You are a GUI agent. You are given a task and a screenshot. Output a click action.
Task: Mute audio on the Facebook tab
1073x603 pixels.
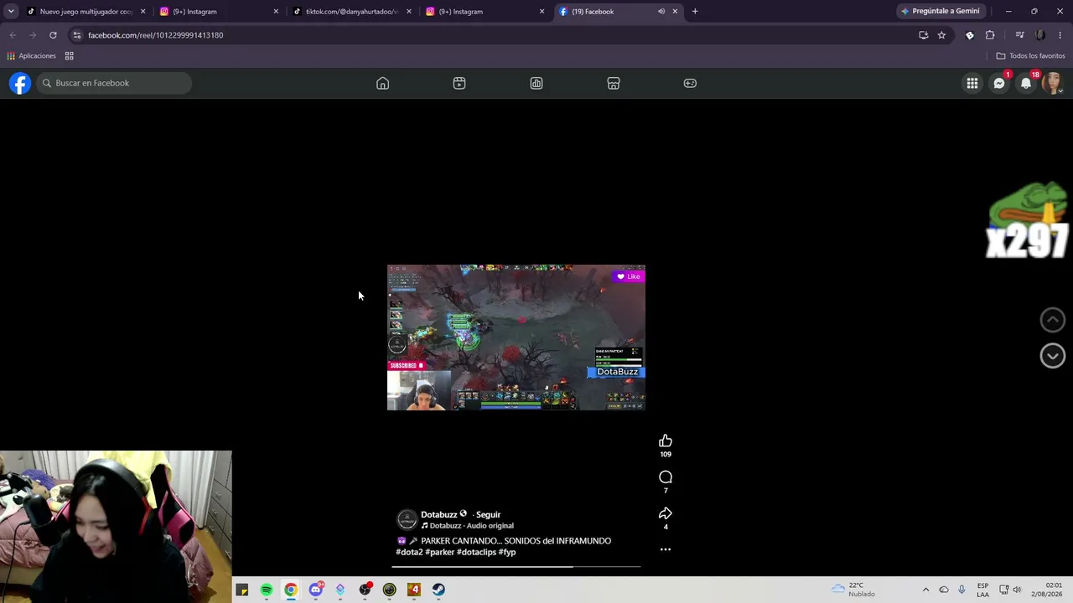pyautogui.click(x=661, y=12)
